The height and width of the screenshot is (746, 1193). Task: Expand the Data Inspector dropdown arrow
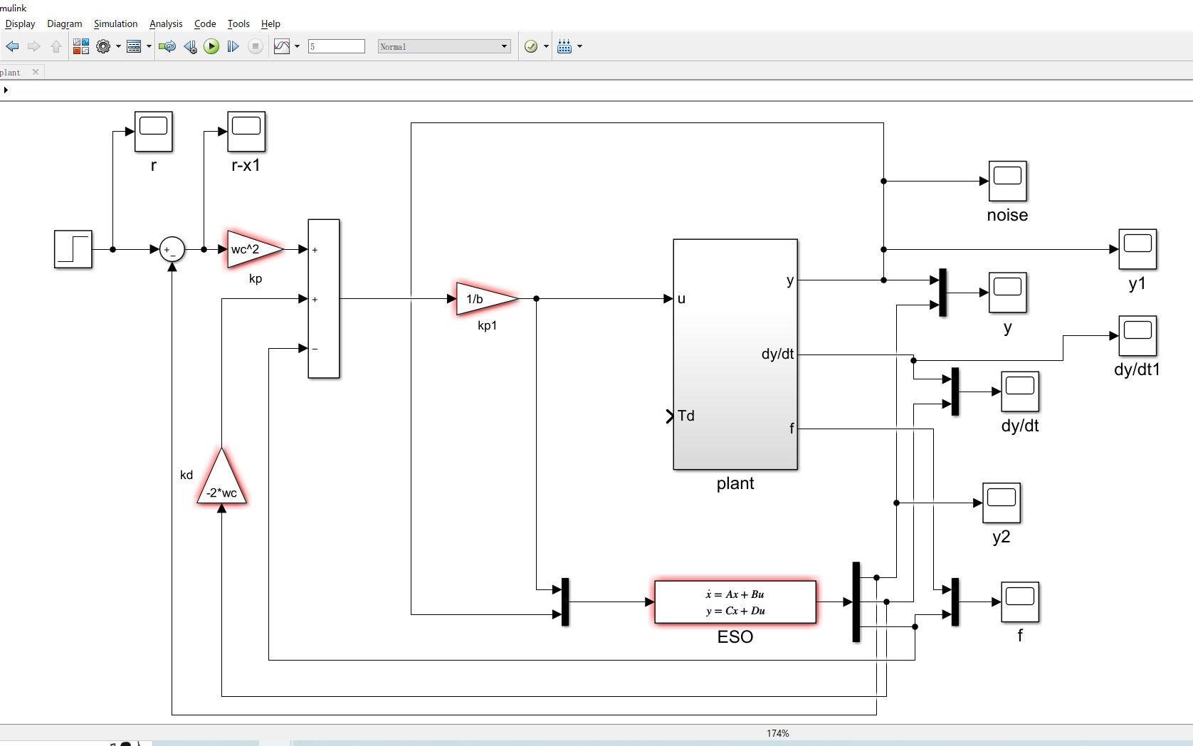click(x=297, y=46)
